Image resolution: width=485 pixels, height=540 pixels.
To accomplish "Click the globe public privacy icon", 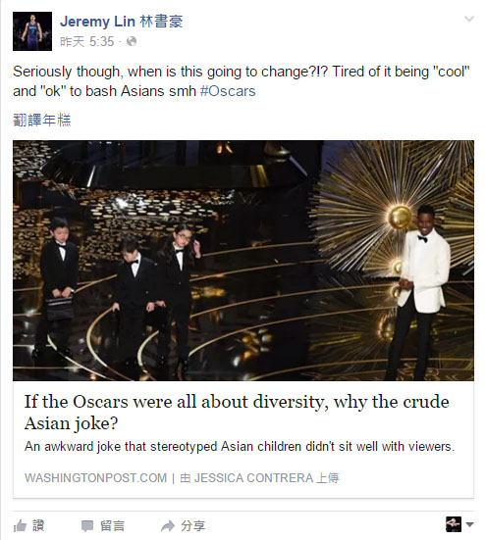I will [x=132, y=42].
